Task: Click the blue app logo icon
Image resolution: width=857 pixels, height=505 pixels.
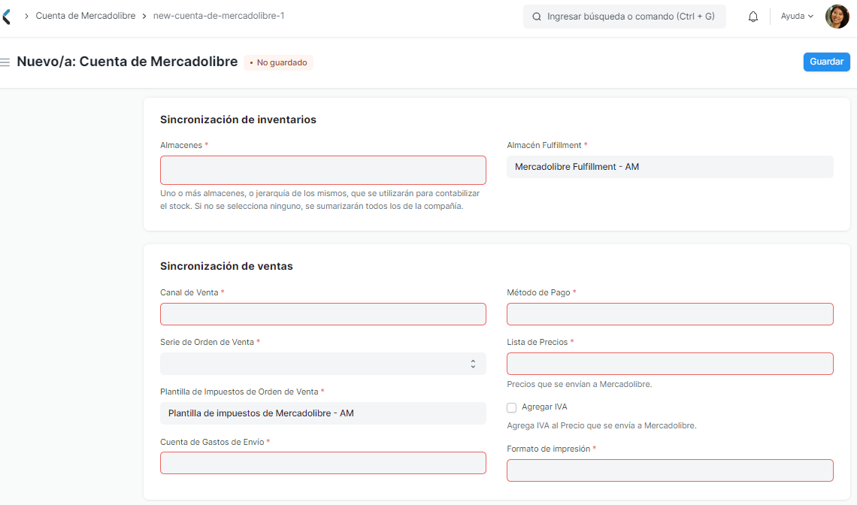Action: point(7,17)
